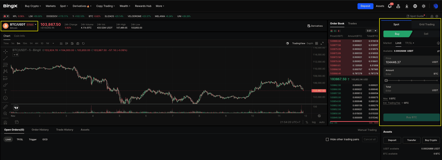
Task: Open the TP/SL order type dropdown
Action: (410, 43)
